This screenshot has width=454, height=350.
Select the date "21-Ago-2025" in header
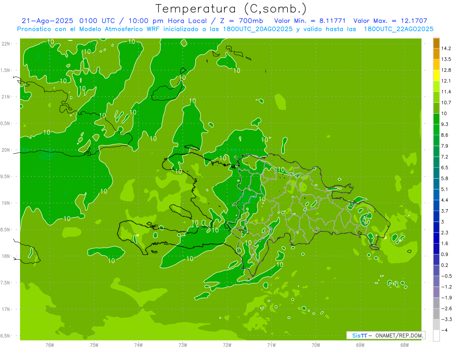[x=48, y=21]
